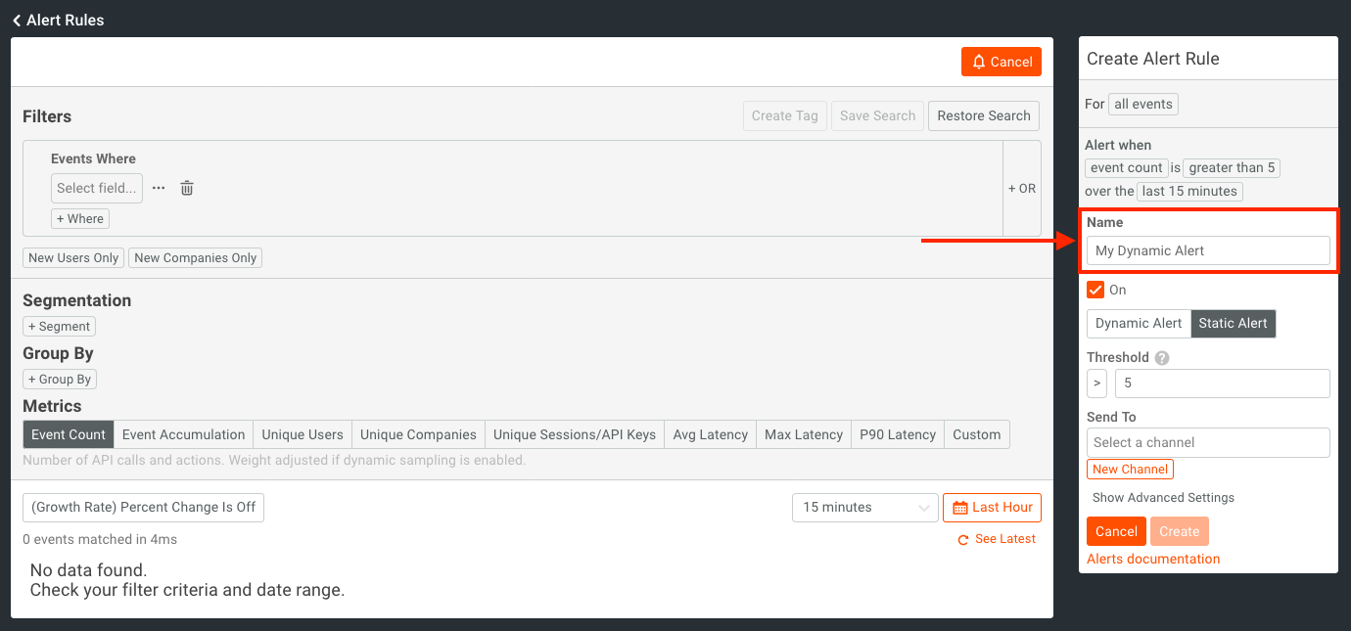
Task: Select the Avg Latency metric tab
Action: 710,435
